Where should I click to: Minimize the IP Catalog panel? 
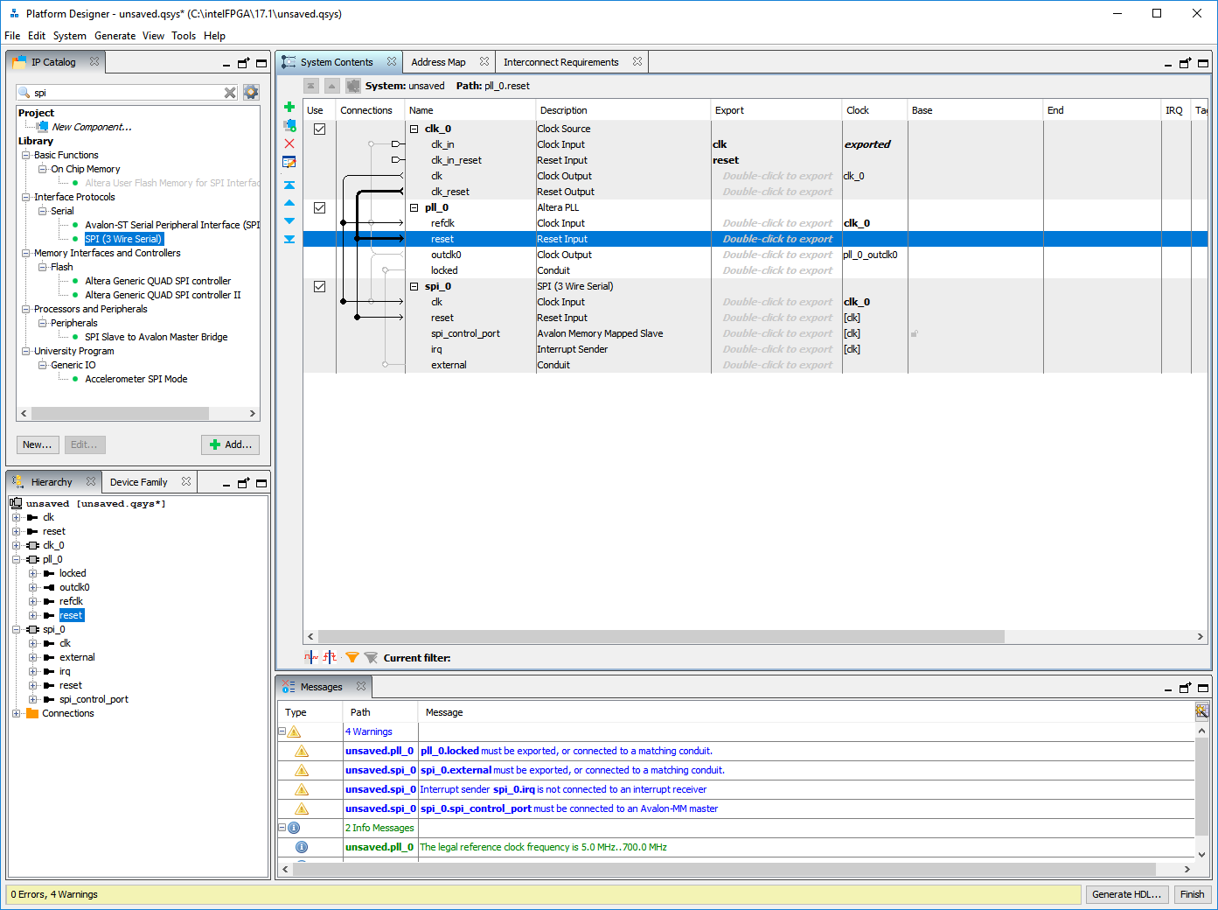pos(226,63)
